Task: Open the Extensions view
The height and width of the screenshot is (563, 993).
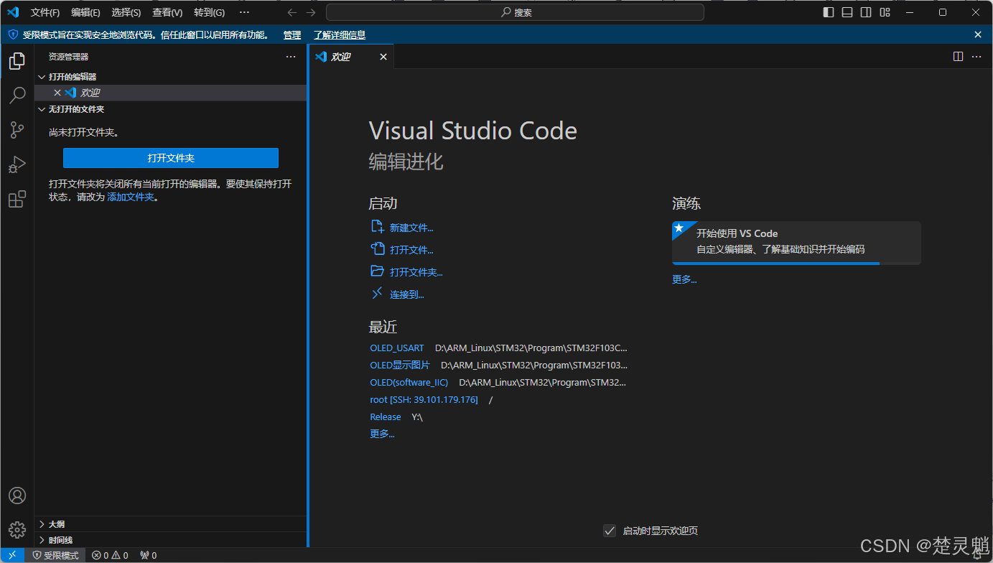Action: tap(17, 199)
